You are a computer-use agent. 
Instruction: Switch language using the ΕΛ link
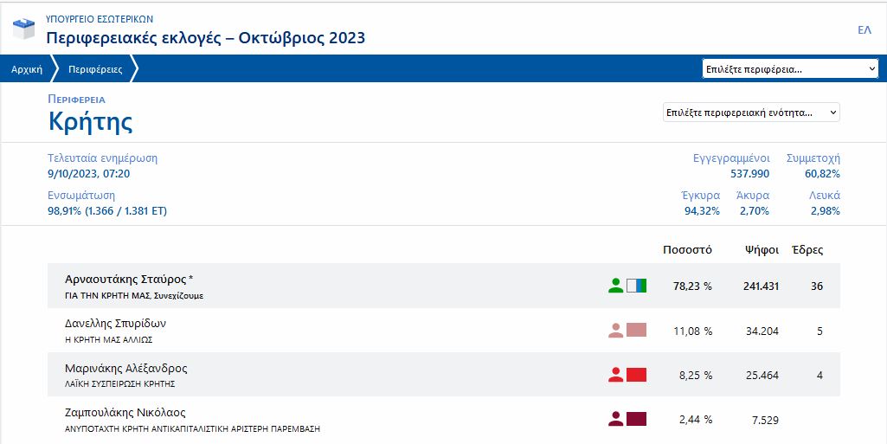[x=864, y=29]
